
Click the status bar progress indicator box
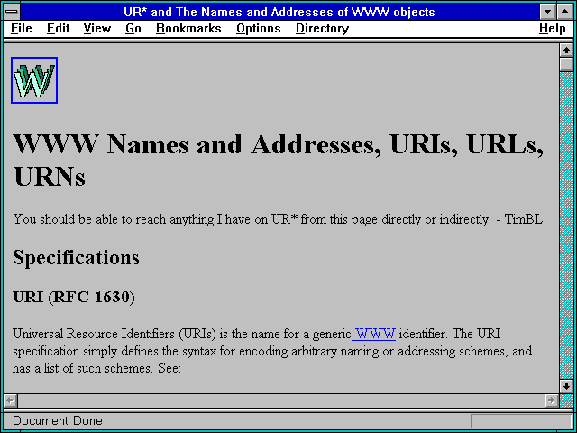(x=521, y=421)
